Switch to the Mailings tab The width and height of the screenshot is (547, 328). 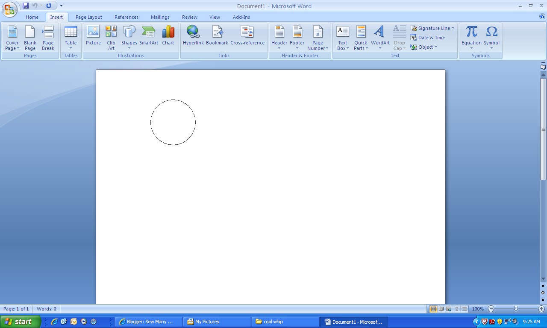click(160, 17)
